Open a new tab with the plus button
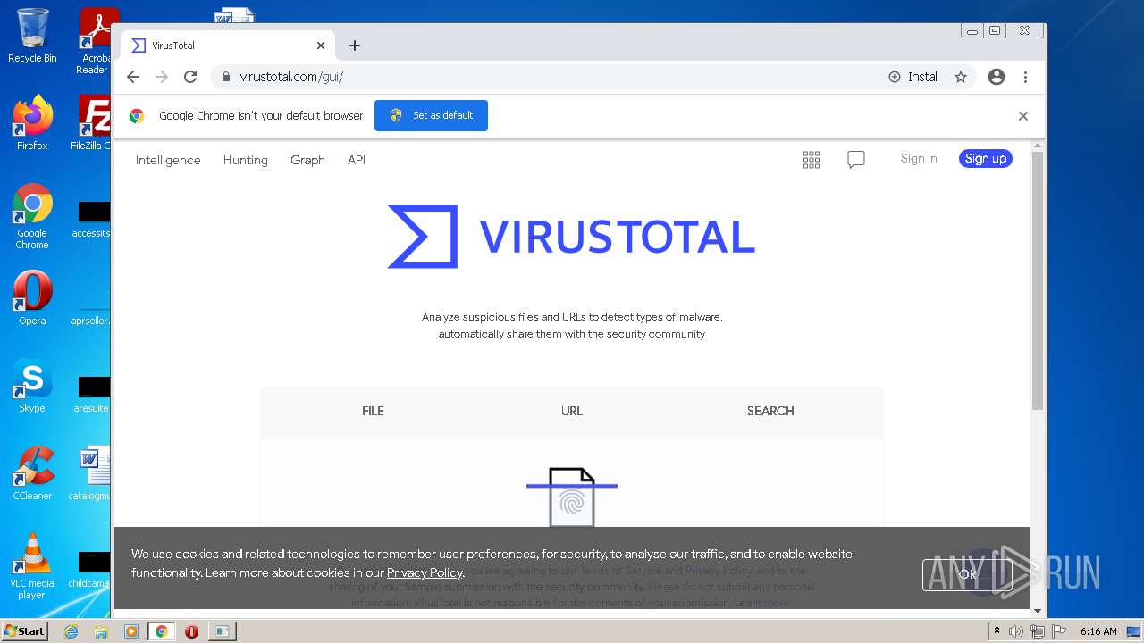This screenshot has width=1144, height=643. click(355, 46)
